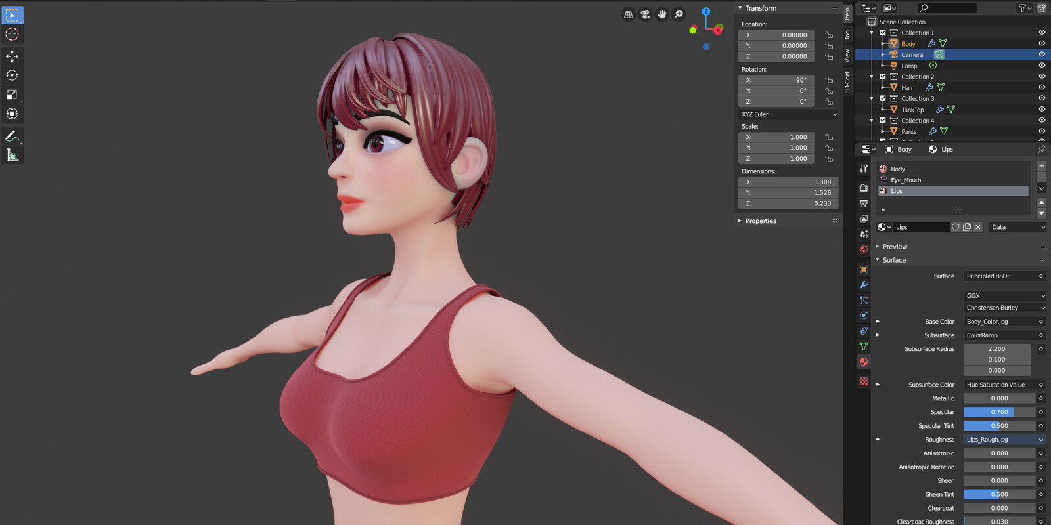Image resolution: width=1051 pixels, height=525 pixels.
Task: Expand the Base Color node input
Action: coord(878,322)
